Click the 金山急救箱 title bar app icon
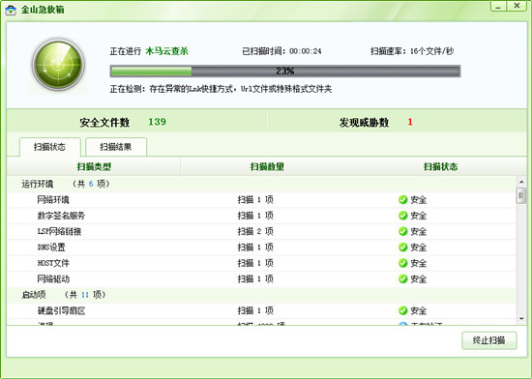The image size is (532, 379). point(11,10)
